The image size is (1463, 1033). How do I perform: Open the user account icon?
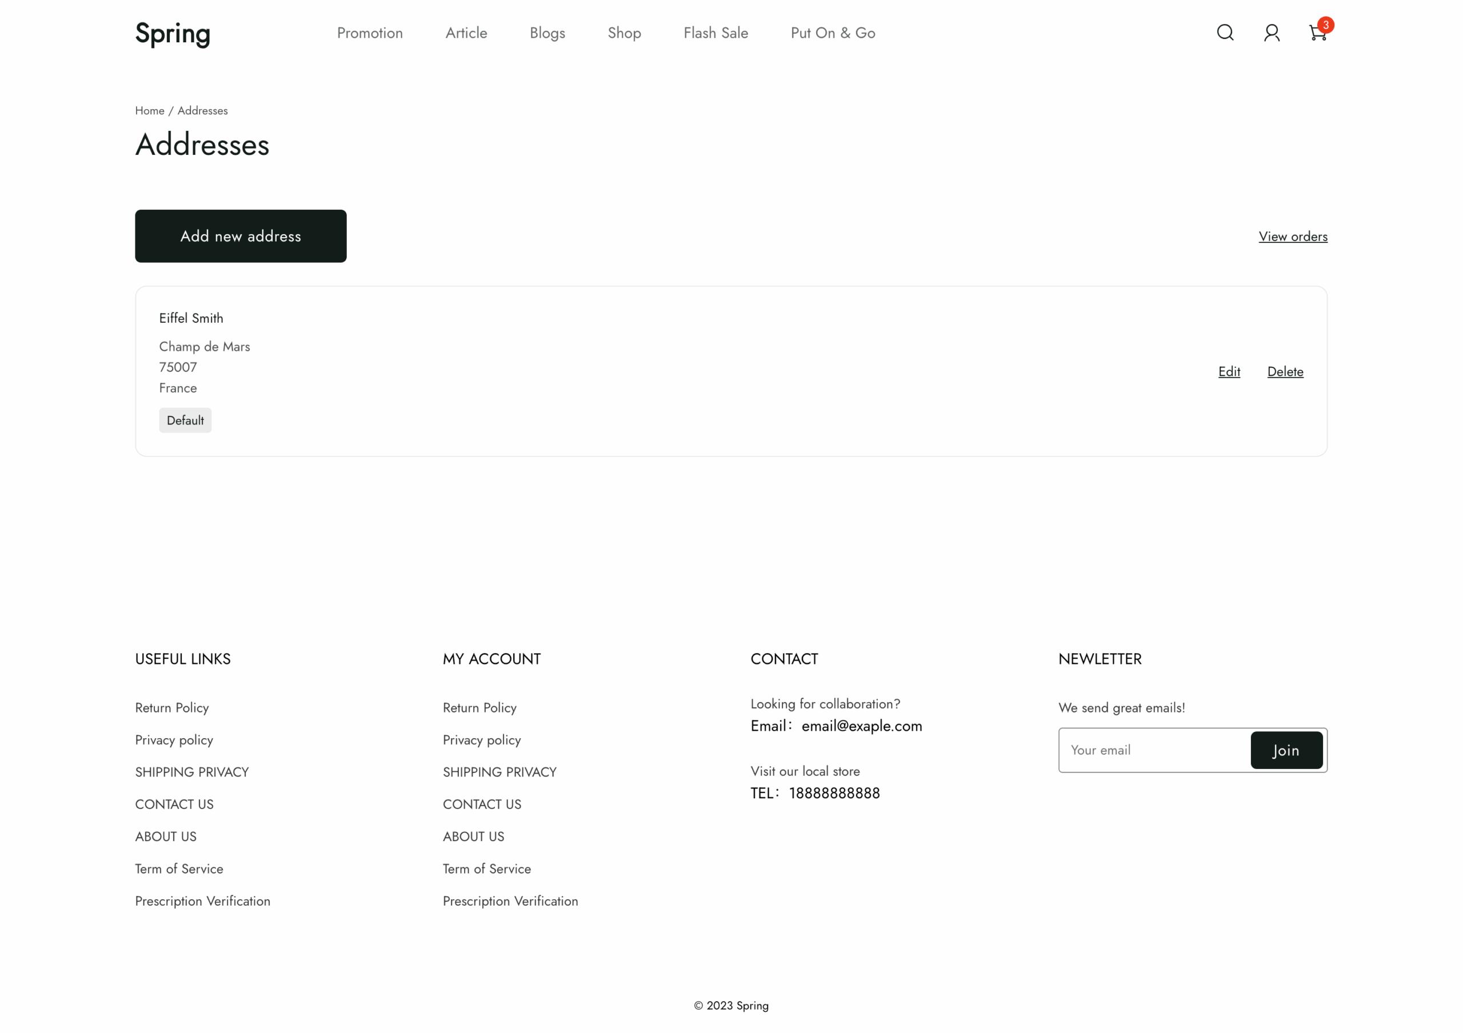tap(1271, 33)
